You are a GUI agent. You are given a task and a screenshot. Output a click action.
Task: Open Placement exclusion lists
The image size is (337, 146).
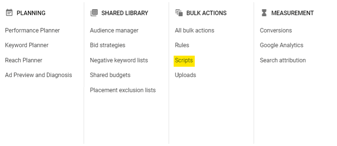123,90
